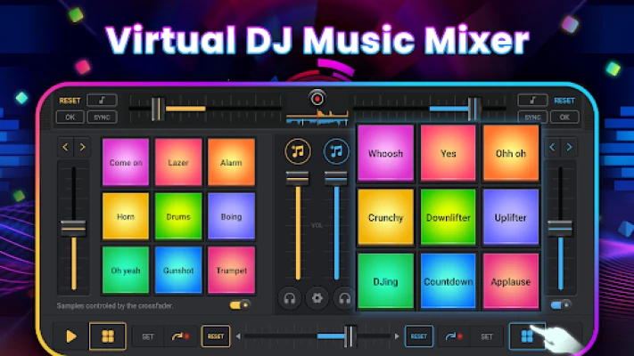Click the left deck loop arrow icon
Screen dimensions: 634x356
point(180,336)
